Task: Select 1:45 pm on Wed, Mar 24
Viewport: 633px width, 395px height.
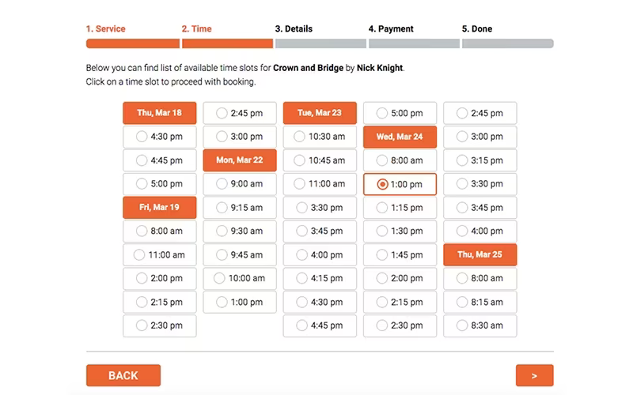Action: pyautogui.click(x=400, y=254)
